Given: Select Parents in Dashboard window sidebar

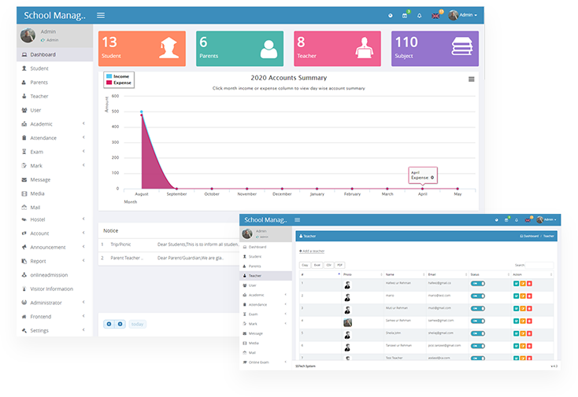Looking at the screenshot, I should [54, 83].
